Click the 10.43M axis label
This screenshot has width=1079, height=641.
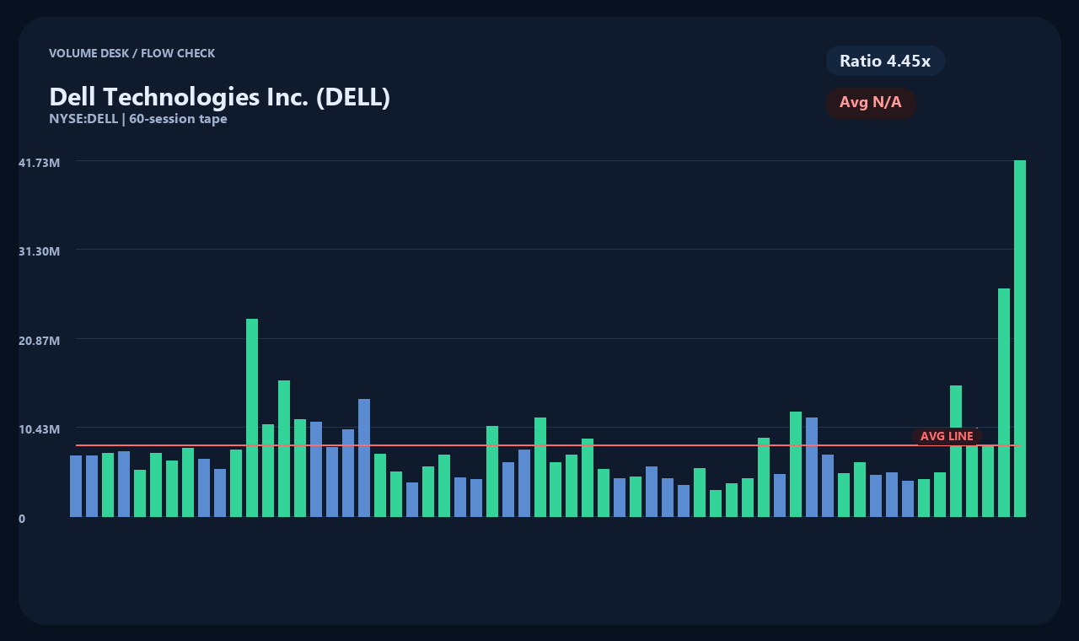pos(39,429)
